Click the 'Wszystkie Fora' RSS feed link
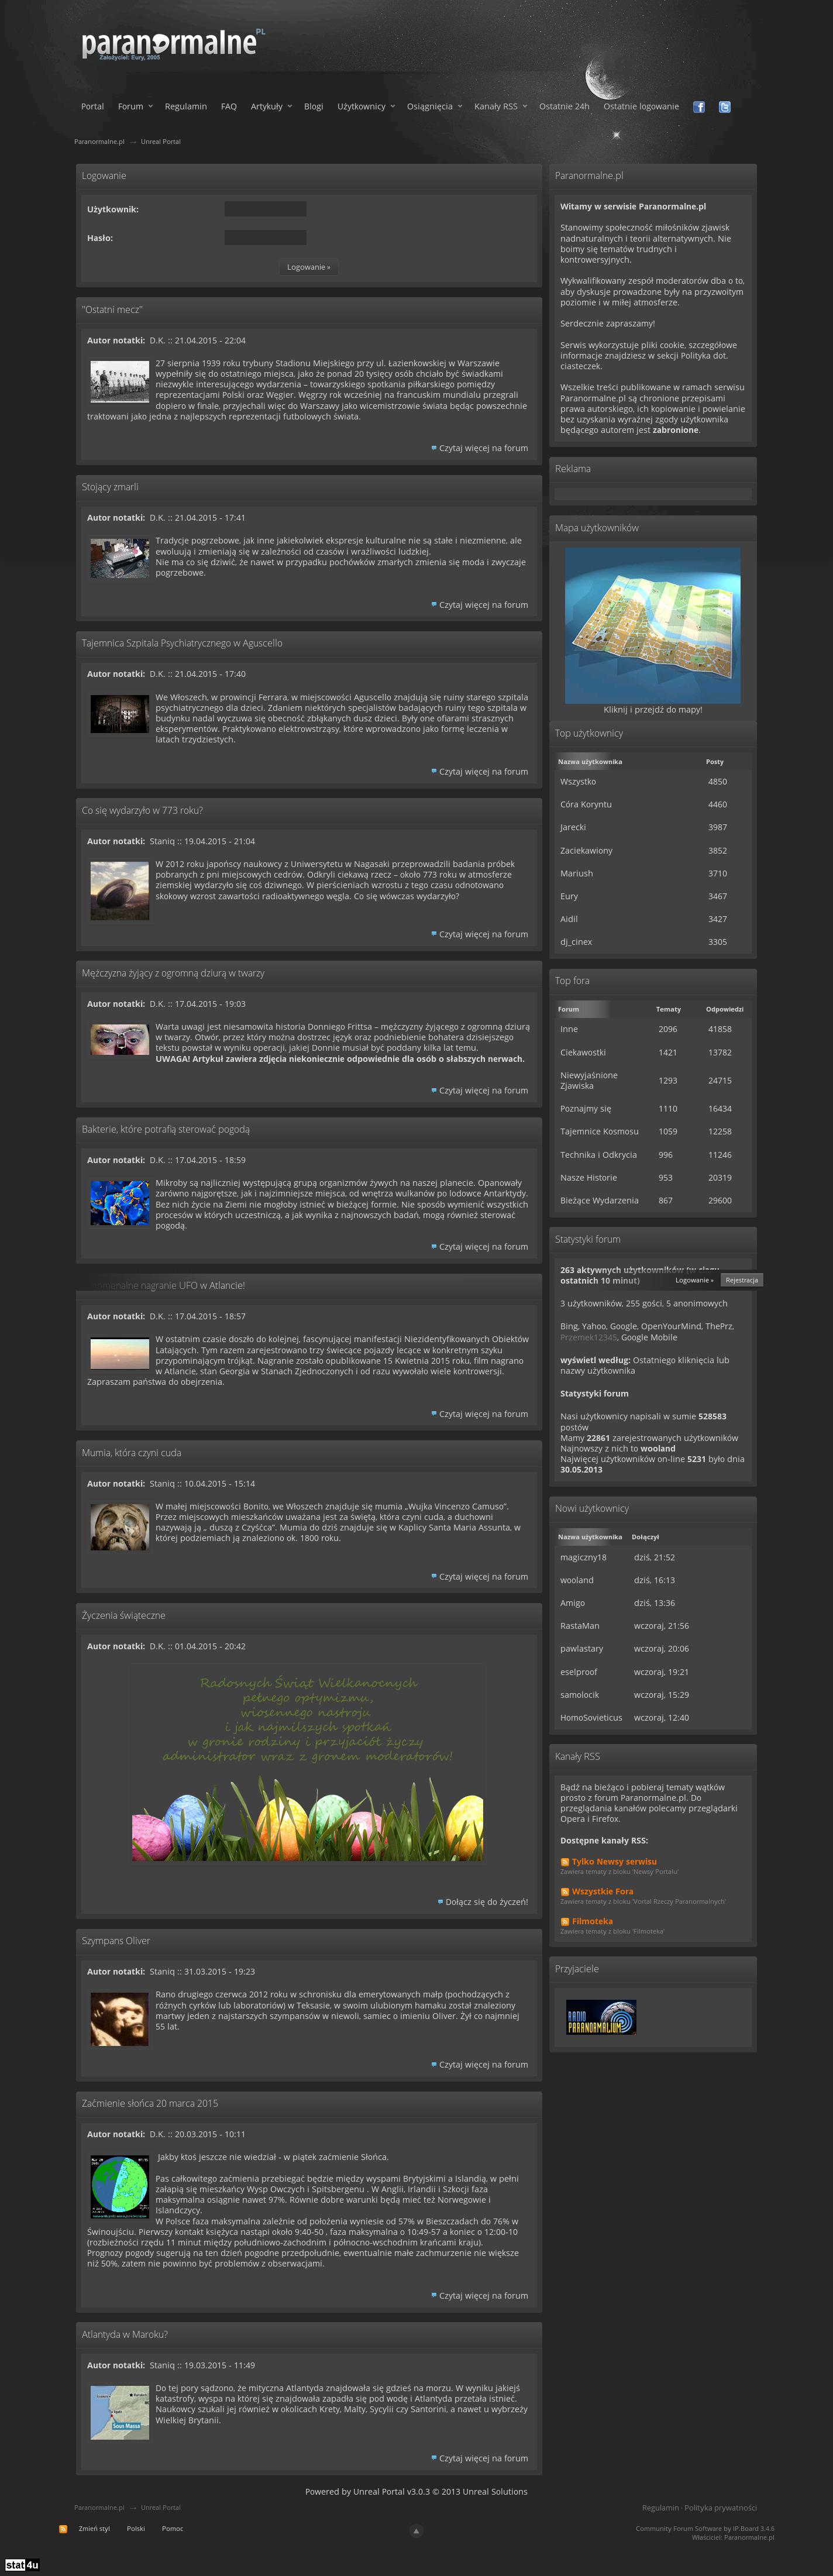Image resolution: width=833 pixels, height=2576 pixels. pyautogui.click(x=602, y=1892)
